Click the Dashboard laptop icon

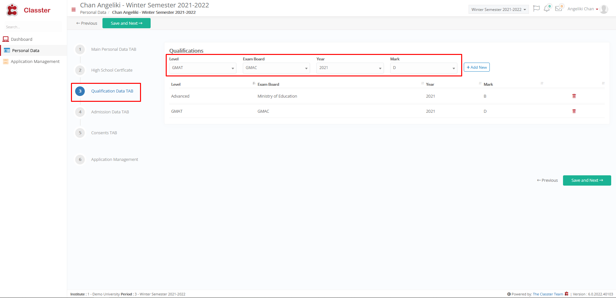(6, 39)
